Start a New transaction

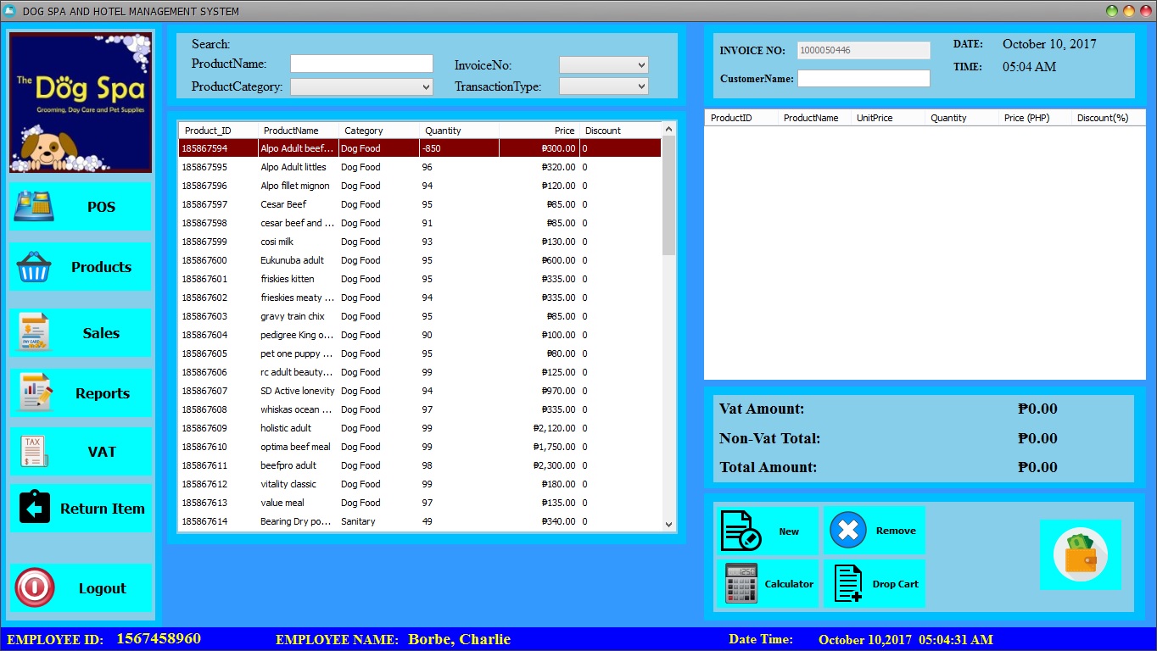(x=767, y=530)
